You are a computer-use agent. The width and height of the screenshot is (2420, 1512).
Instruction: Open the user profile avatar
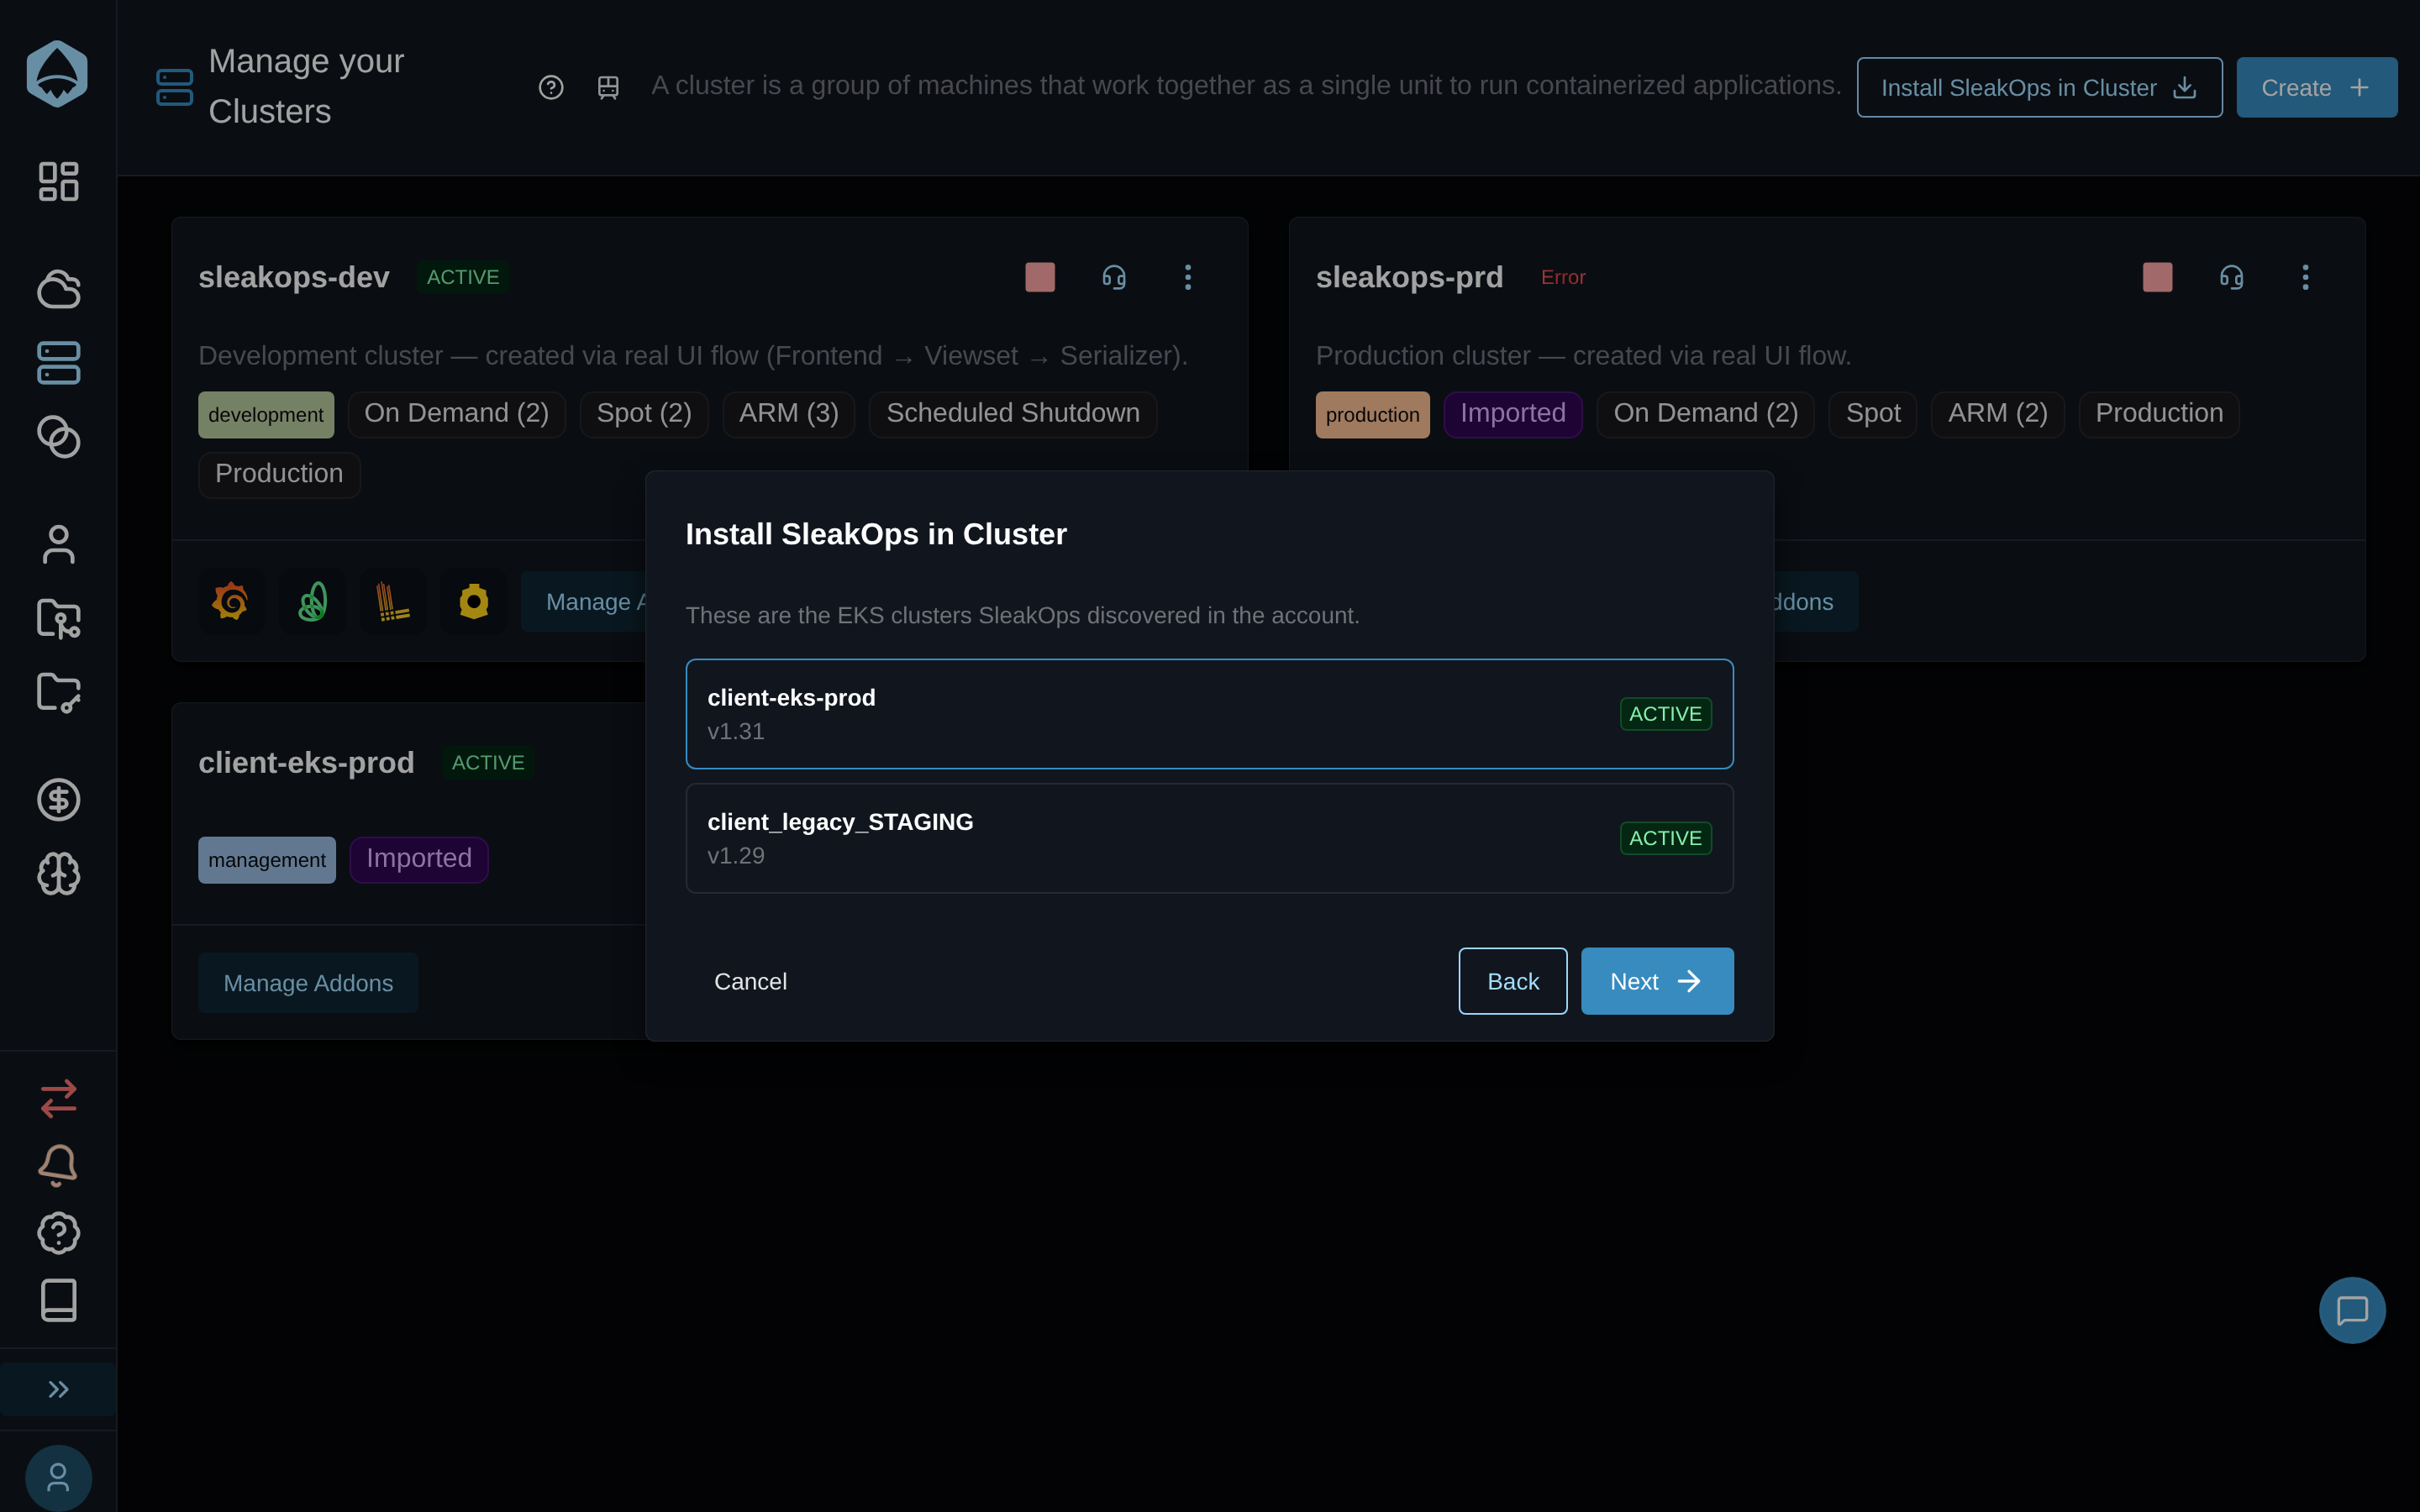tap(58, 1478)
